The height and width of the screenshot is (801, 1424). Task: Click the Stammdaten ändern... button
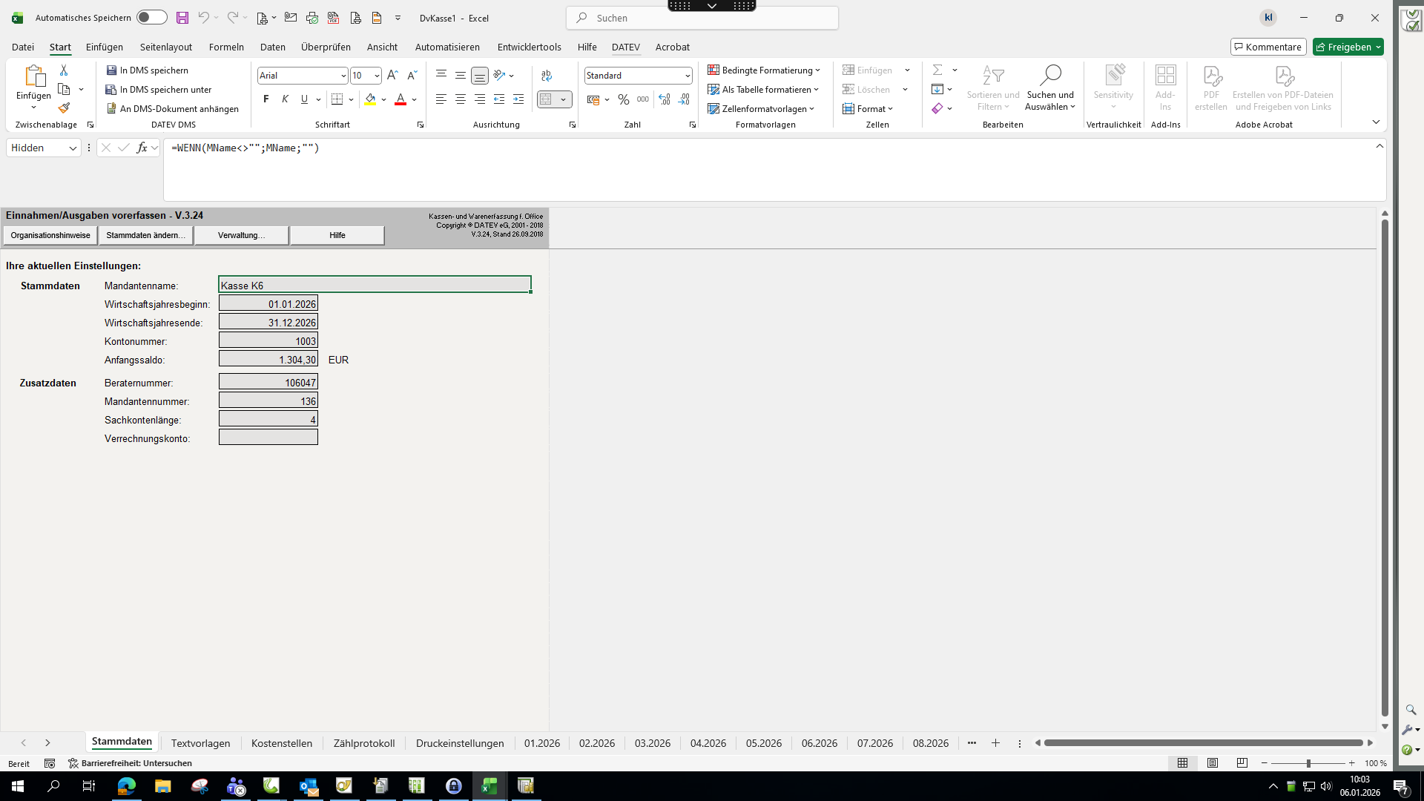[x=146, y=235]
